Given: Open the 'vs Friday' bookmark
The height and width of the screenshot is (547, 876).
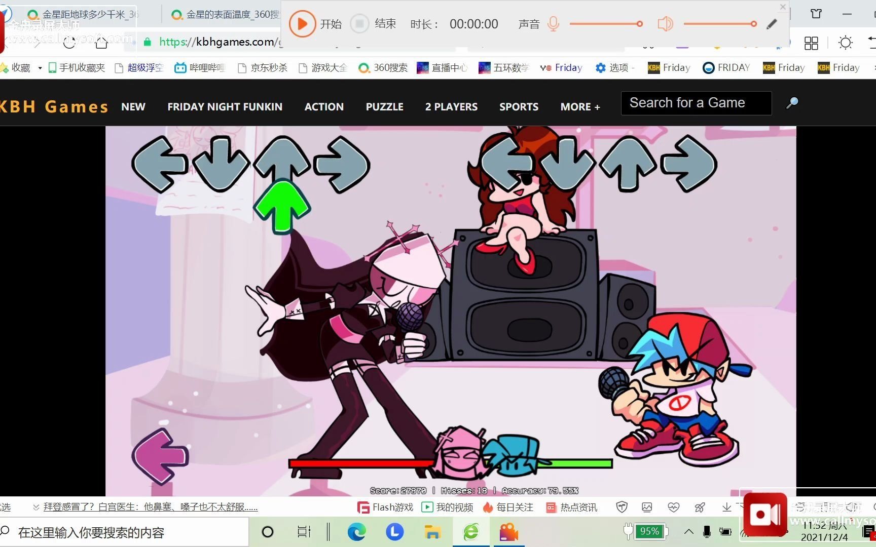Looking at the screenshot, I should [561, 68].
